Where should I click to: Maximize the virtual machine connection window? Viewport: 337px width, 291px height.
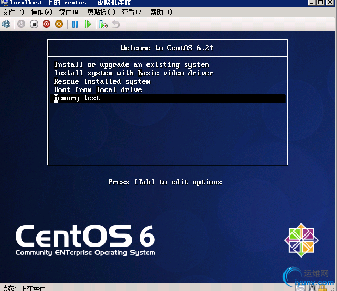pos(321,2)
